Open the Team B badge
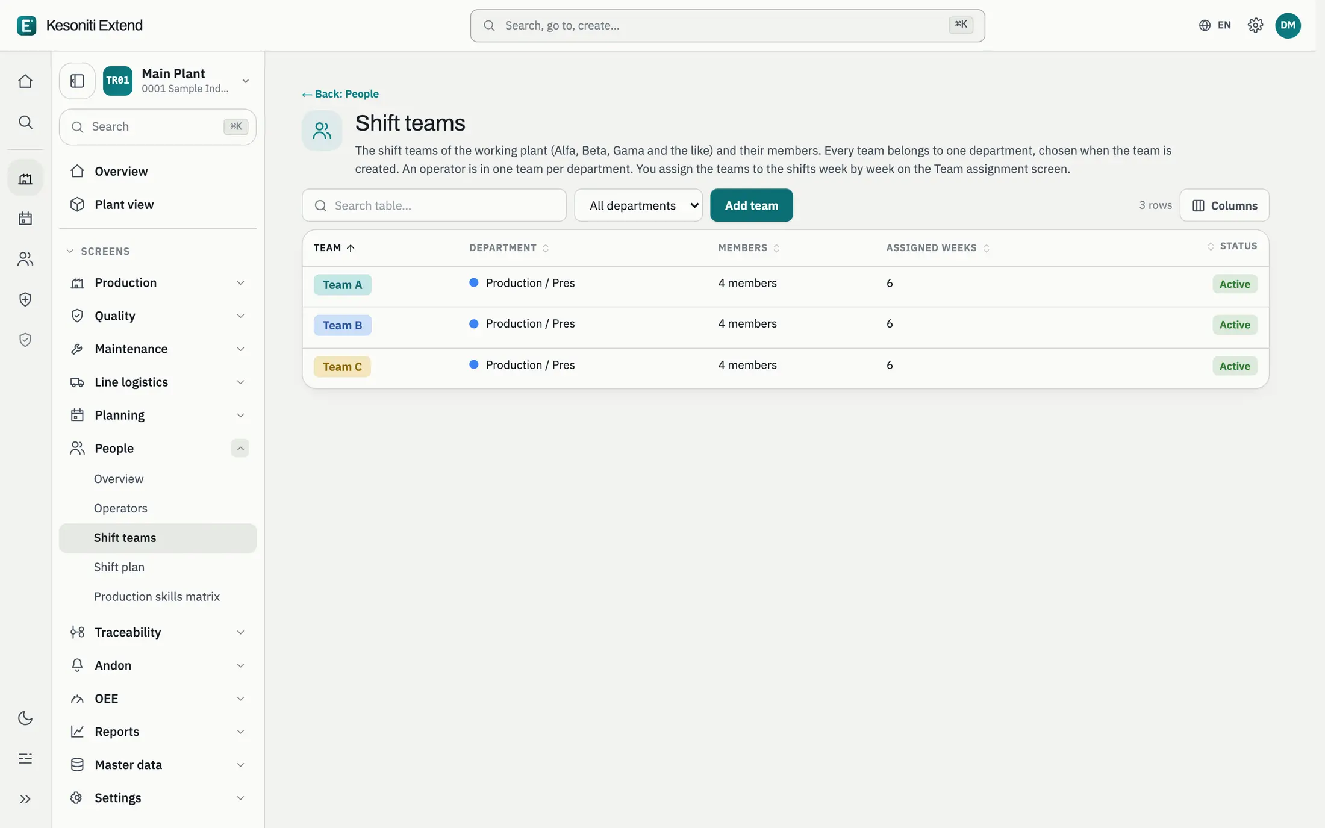This screenshot has width=1325, height=828. click(x=342, y=325)
